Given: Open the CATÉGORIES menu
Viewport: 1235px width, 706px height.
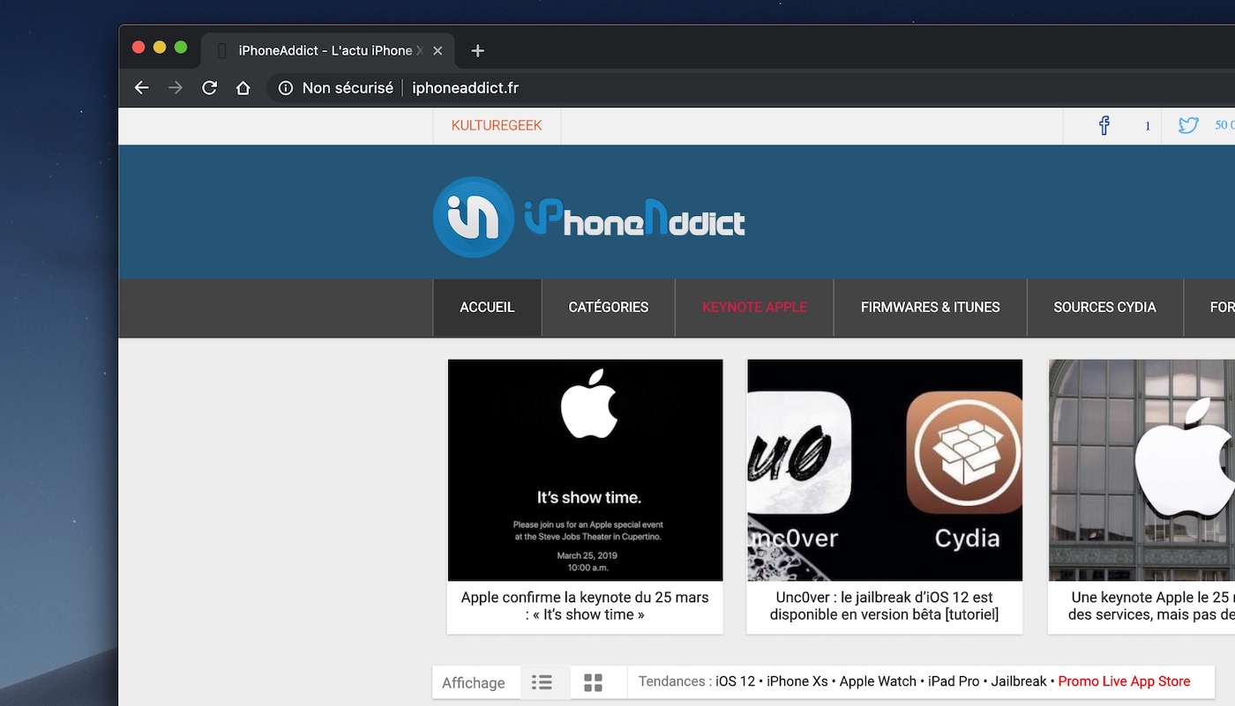Looking at the screenshot, I should (x=609, y=308).
